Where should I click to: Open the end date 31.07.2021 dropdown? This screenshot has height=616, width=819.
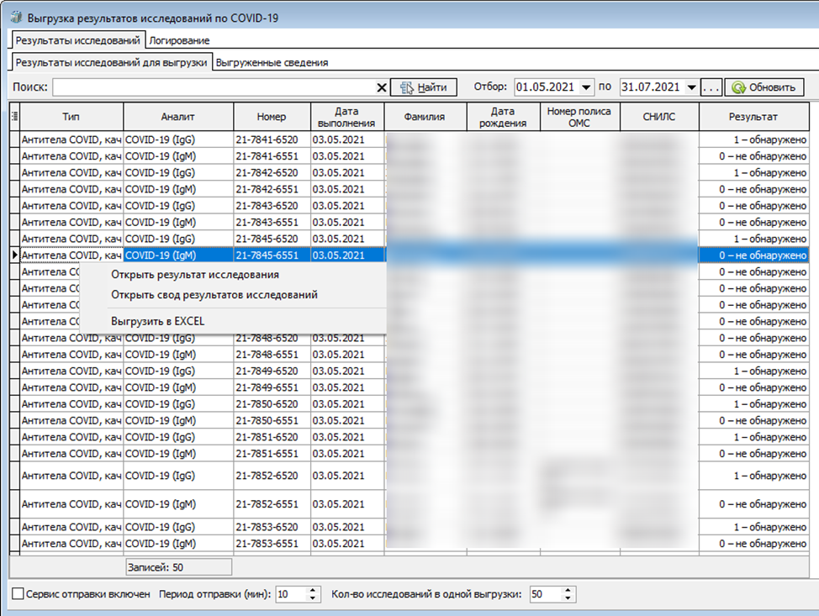[691, 87]
